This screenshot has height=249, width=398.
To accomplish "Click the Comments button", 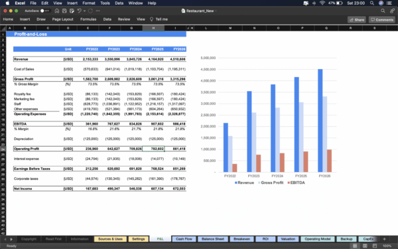I will pos(382,20).
